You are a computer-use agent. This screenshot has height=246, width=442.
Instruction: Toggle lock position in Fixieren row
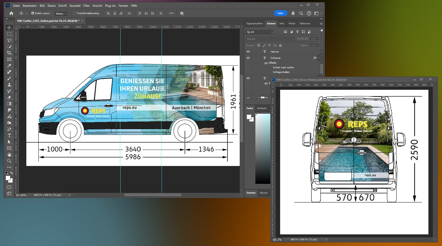(x=269, y=45)
